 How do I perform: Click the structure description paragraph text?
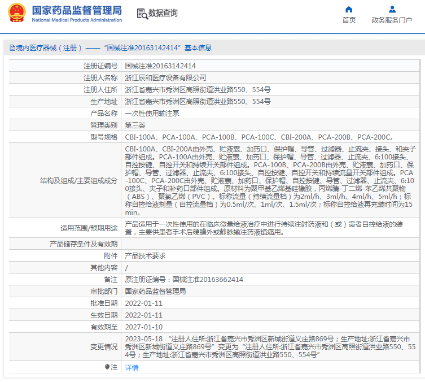270,181
